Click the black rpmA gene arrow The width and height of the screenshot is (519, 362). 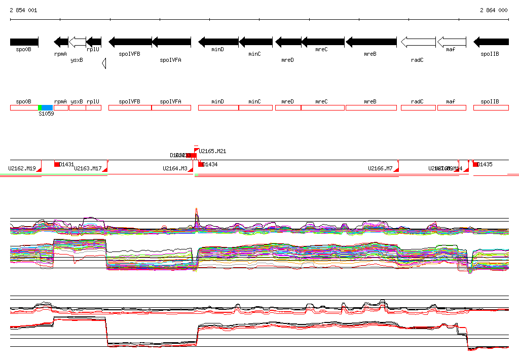[61, 42]
